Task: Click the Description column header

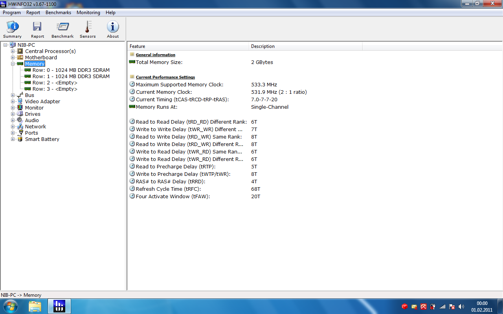Action: (x=305, y=46)
